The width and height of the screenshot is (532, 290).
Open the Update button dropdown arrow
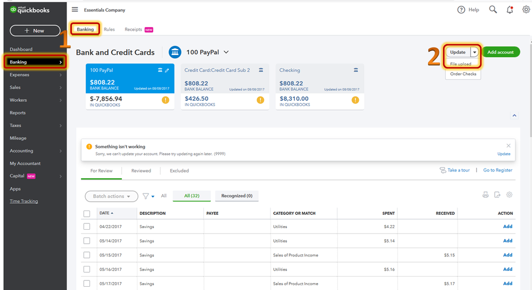(474, 52)
